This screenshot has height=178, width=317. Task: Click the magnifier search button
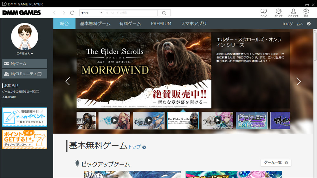tap(164, 13)
